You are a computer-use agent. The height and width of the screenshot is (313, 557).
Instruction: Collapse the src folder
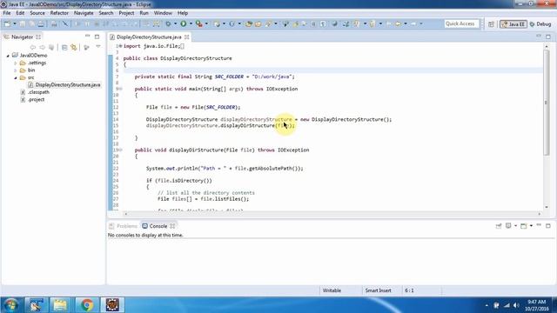point(16,77)
